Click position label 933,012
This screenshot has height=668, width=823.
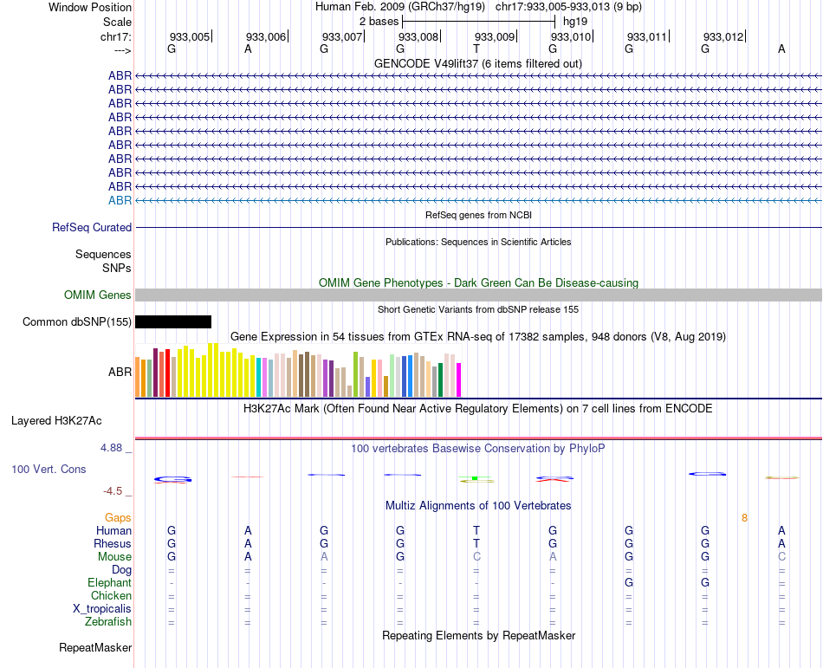point(723,36)
